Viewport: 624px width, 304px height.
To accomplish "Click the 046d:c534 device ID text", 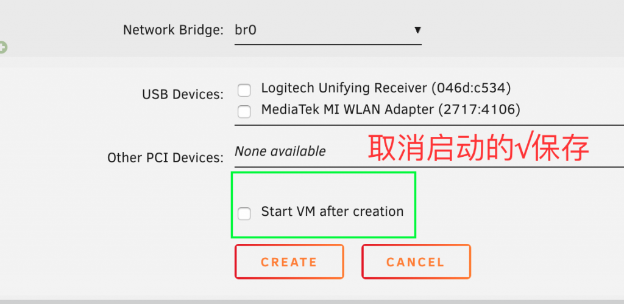I will pyautogui.click(x=471, y=88).
